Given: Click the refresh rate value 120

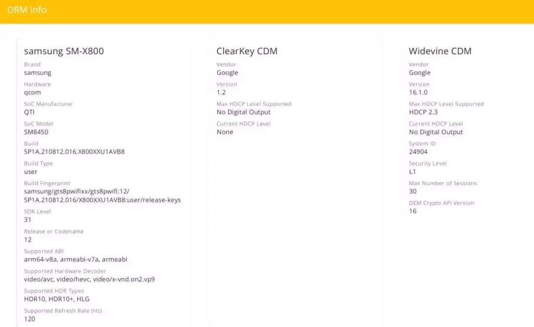Looking at the screenshot, I should tap(30, 319).
